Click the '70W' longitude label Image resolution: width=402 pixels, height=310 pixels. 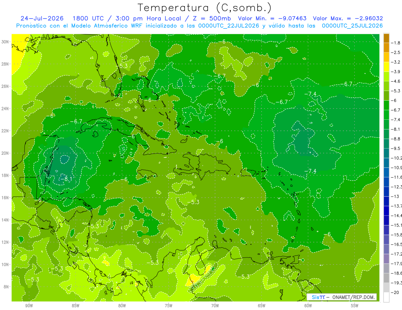pyautogui.click(x=215, y=306)
